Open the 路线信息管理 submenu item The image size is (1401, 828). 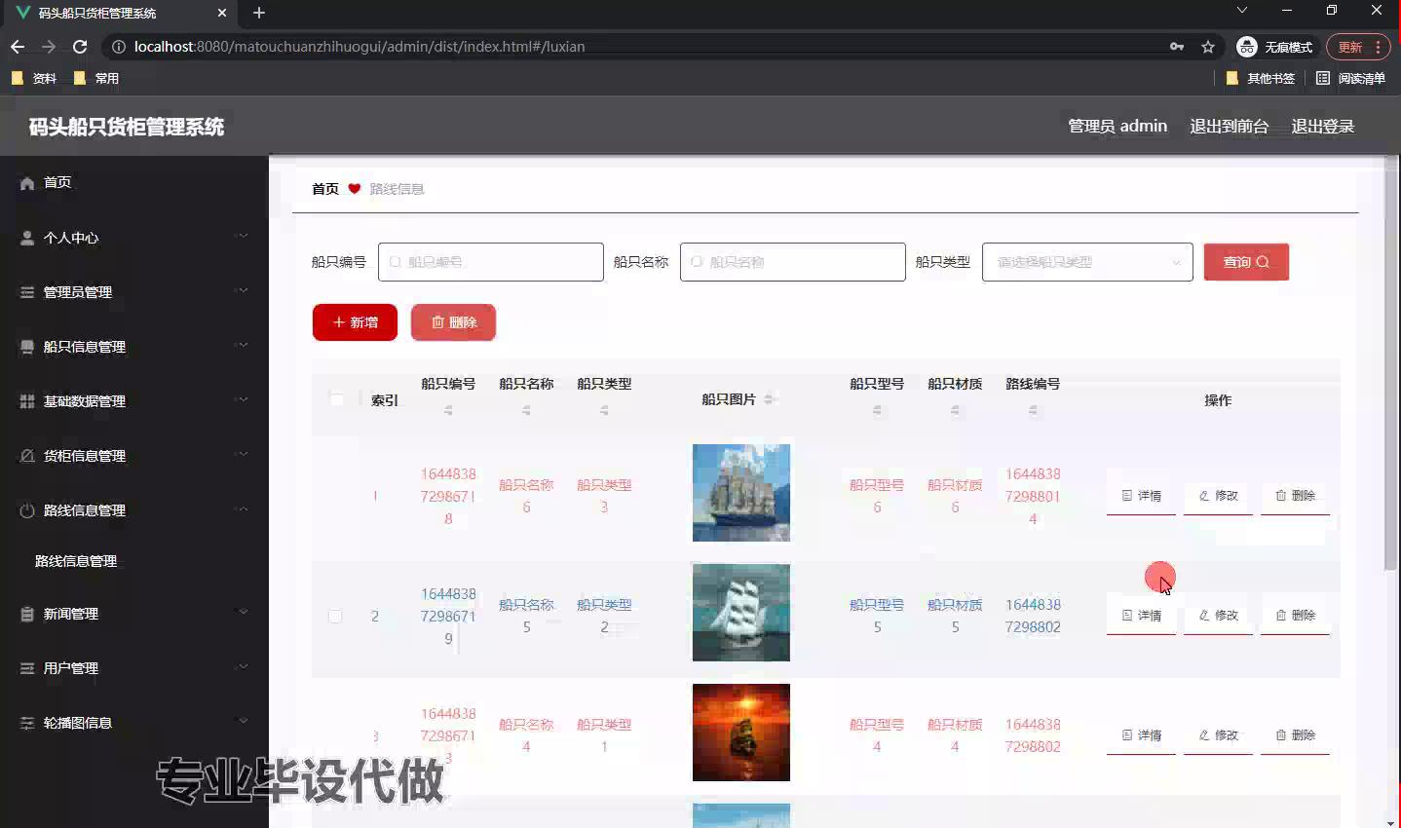pyautogui.click(x=76, y=561)
